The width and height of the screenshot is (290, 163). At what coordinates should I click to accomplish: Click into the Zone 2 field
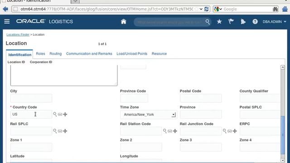(141, 147)
